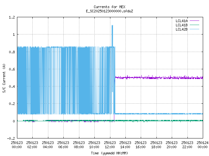Screen dimensions: 209x156
Task: Click the y-axis tick value 0.8
Action: [x=12, y=52]
